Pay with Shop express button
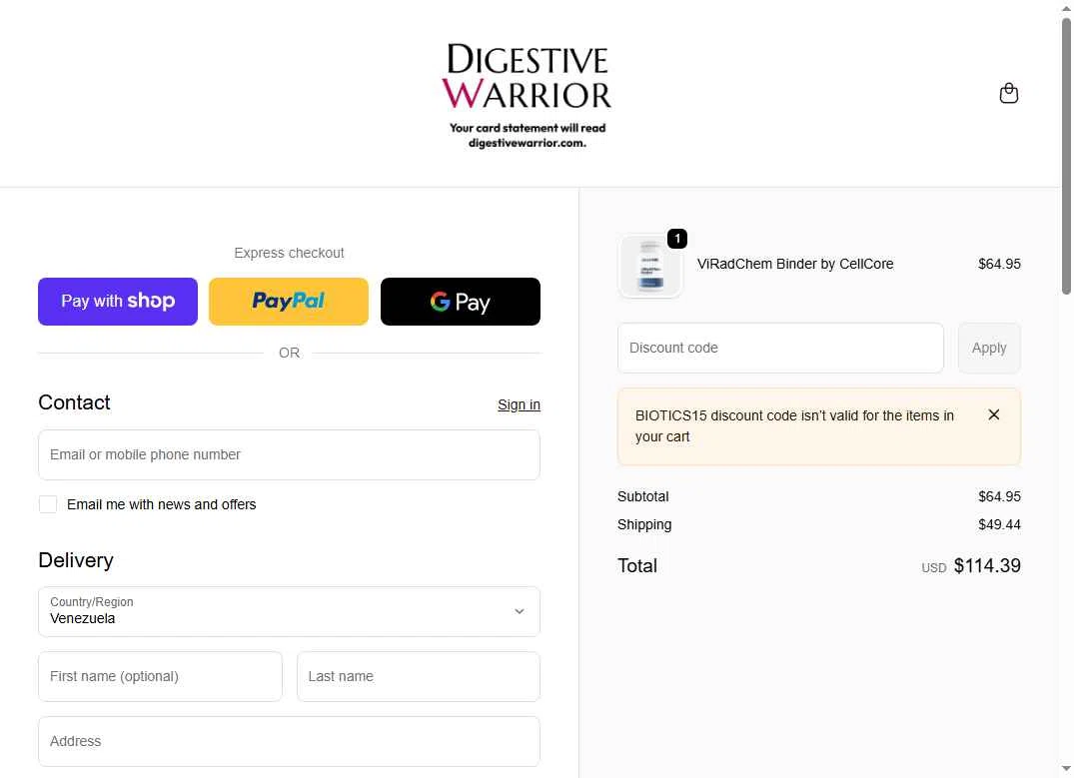The height and width of the screenshot is (778, 1074). (118, 302)
